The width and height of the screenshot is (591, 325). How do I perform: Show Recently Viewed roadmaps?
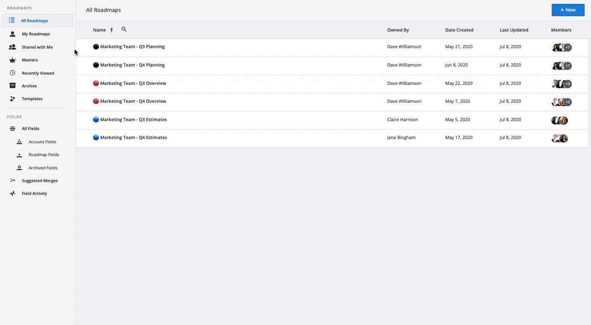37,73
